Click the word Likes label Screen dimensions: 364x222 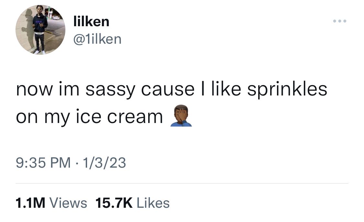(x=153, y=203)
